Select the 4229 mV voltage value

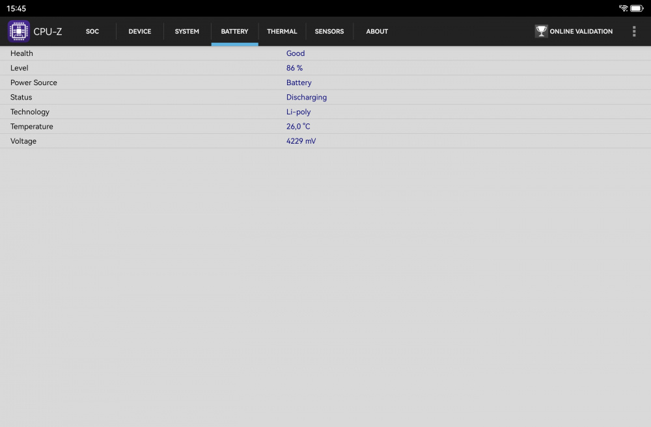[301, 141]
